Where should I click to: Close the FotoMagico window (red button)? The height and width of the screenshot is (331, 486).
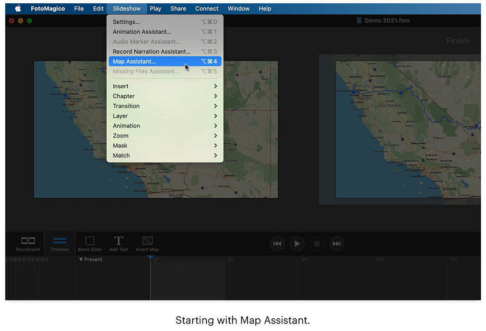11,21
